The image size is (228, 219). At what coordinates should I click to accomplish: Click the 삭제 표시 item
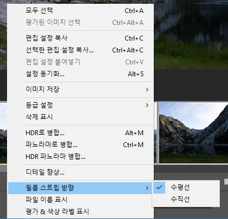pyautogui.click(x=80, y=117)
